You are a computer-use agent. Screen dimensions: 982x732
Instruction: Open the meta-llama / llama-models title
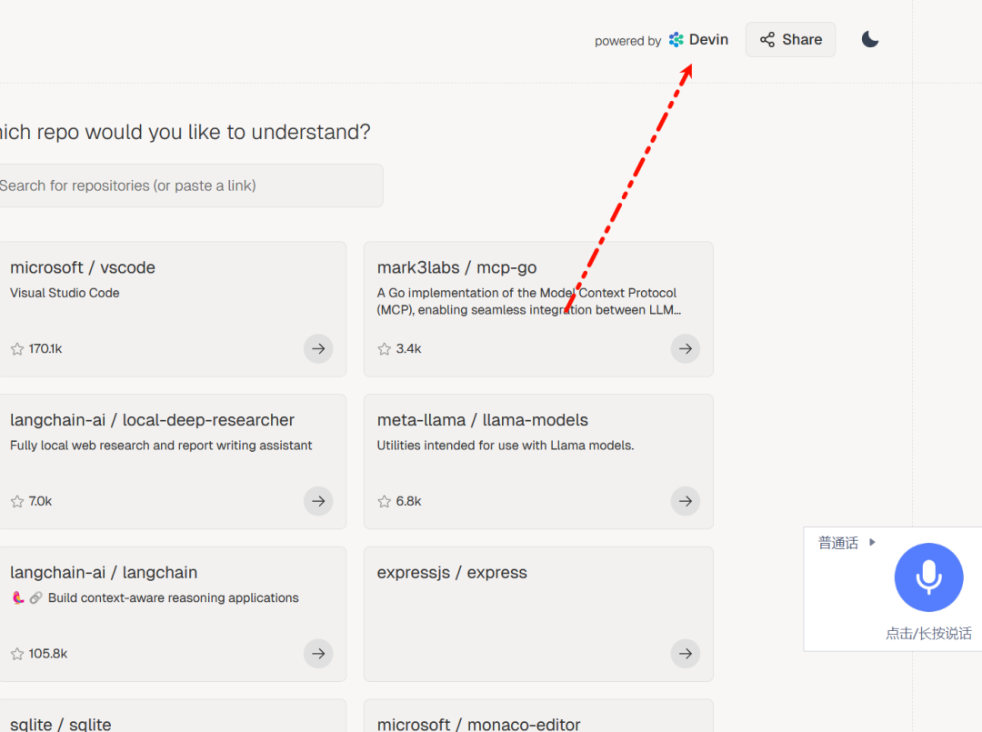coord(483,420)
